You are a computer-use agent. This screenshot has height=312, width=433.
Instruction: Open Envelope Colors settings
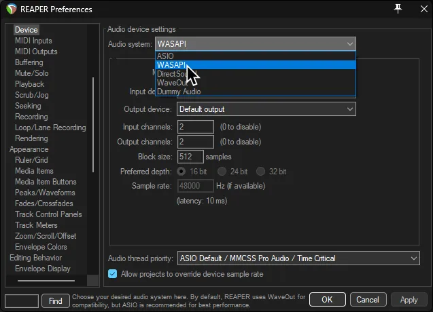pos(41,247)
